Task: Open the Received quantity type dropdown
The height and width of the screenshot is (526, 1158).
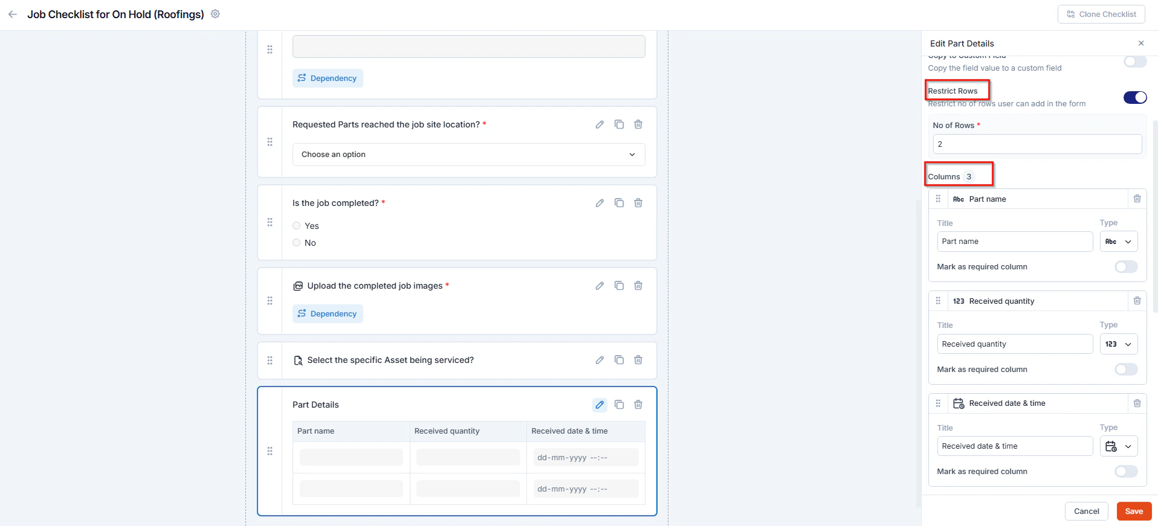Action: [x=1119, y=344]
